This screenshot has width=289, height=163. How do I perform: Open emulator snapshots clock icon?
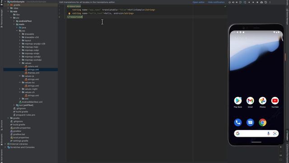click(266, 2)
